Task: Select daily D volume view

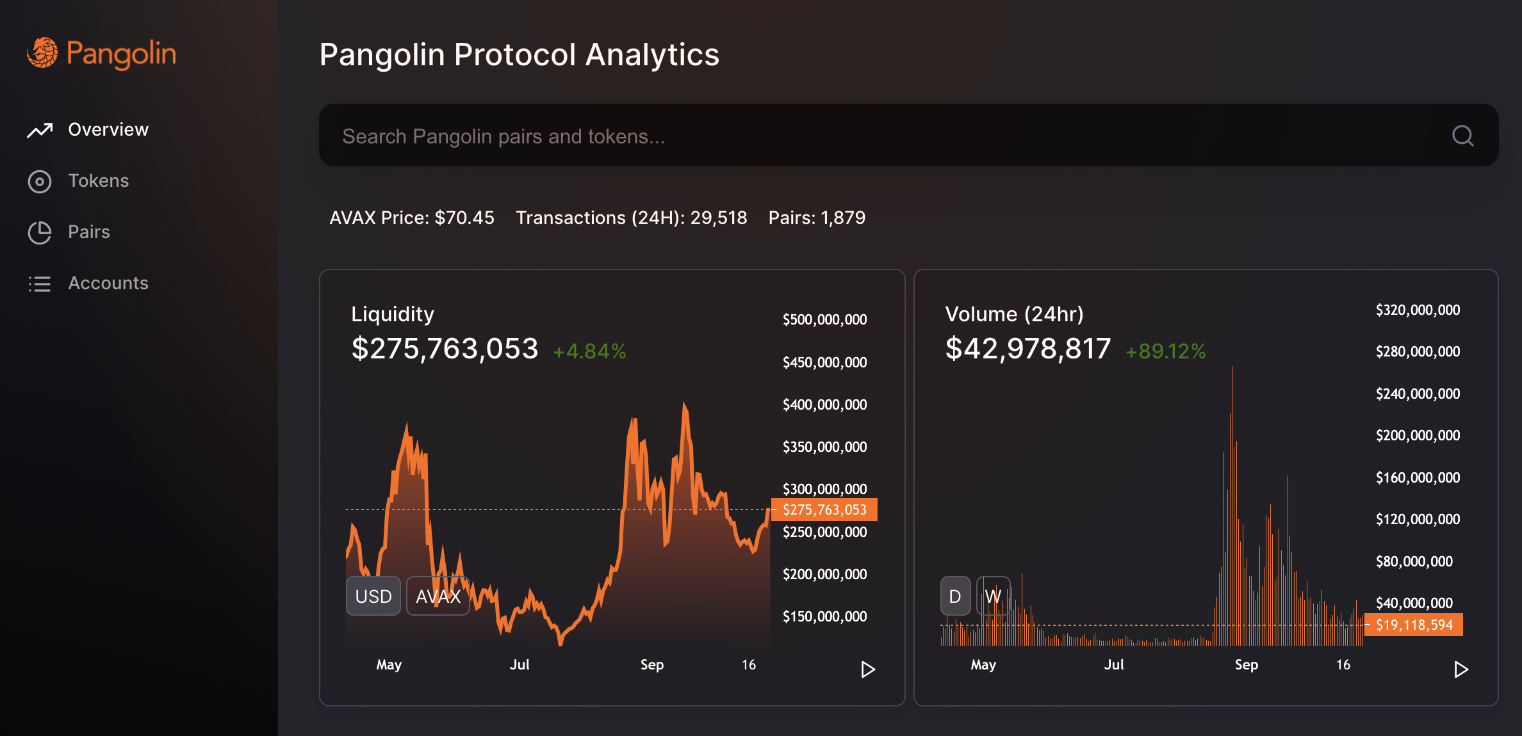Action: point(955,596)
